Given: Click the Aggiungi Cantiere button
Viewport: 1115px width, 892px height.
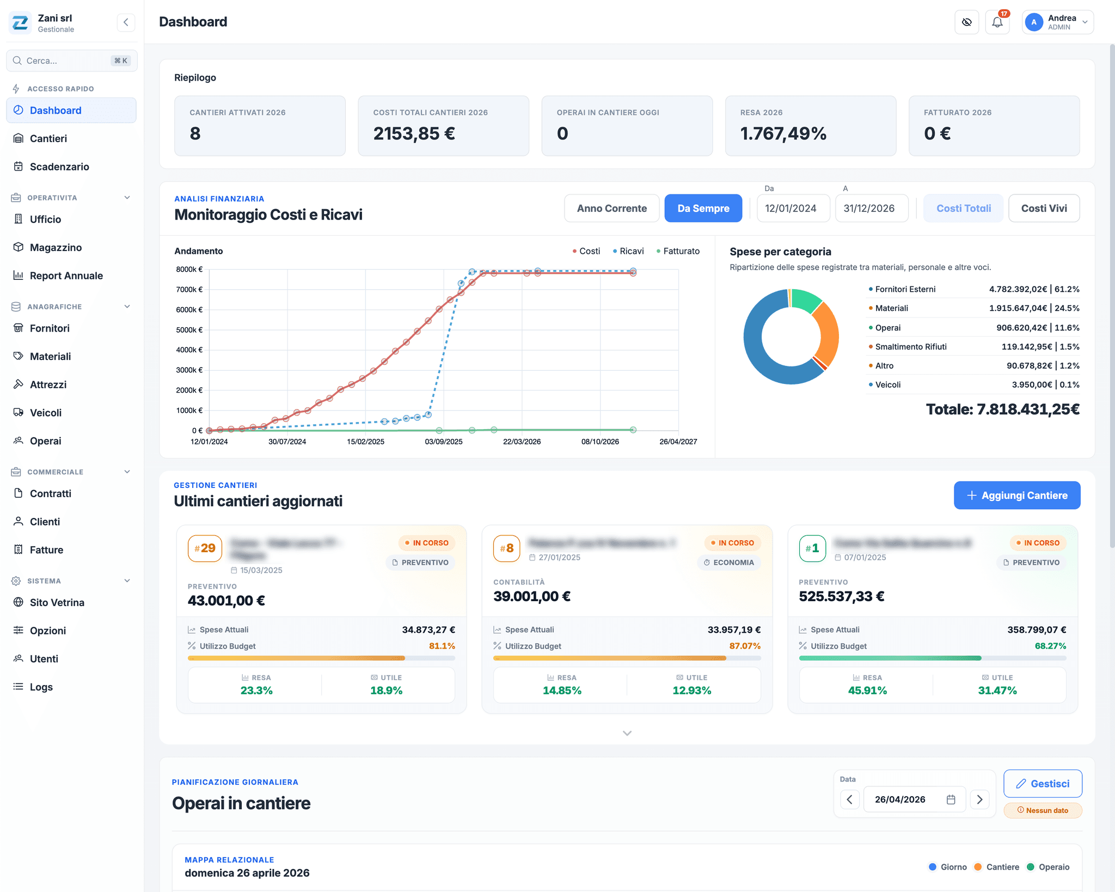Looking at the screenshot, I should [1017, 495].
